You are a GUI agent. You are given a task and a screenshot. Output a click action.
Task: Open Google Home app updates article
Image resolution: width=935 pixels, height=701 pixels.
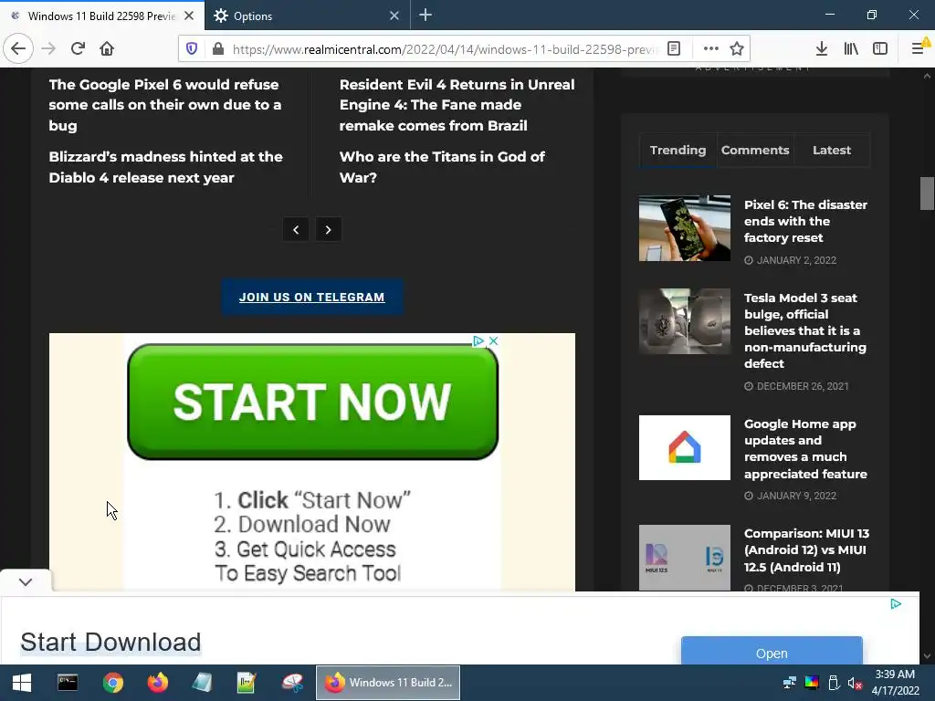pos(805,449)
